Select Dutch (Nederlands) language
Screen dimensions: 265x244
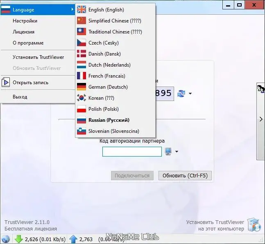coord(115,65)
